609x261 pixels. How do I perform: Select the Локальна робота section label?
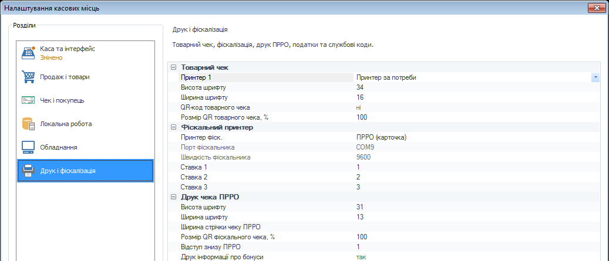point(66,124)
